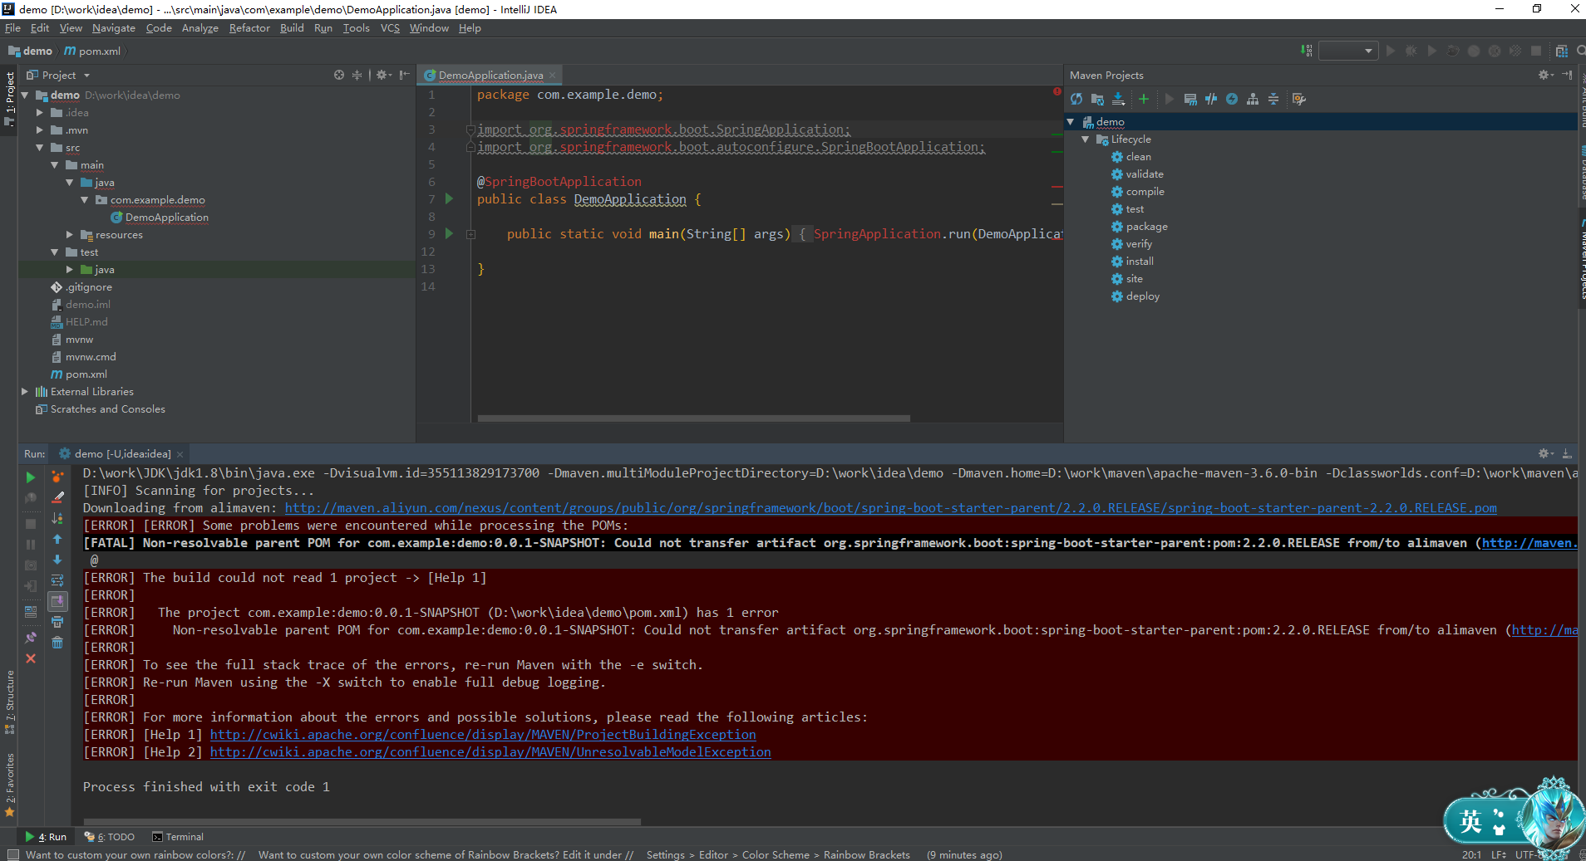Open the VCS menu
Image resolution: width=1586 pixels, height=861 pixels.
[x=390, y=28]
